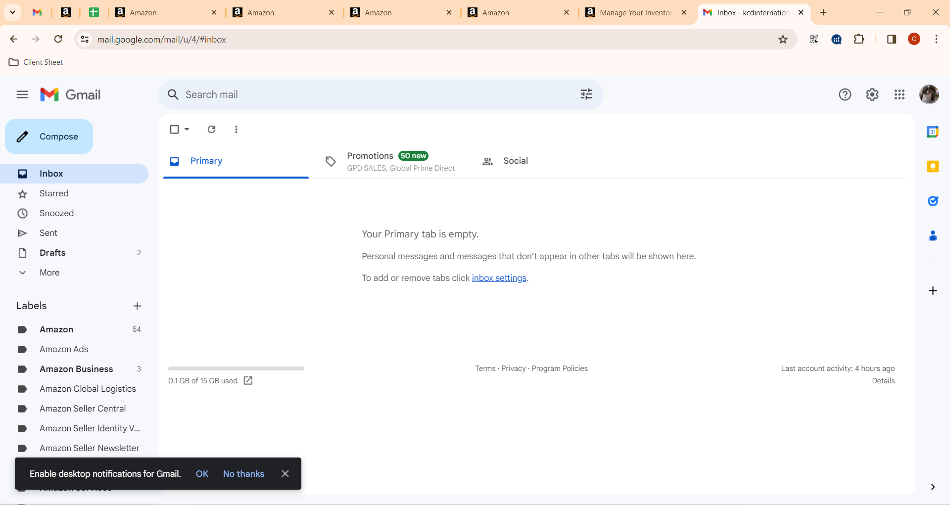This screenshot has height=505, width=950.
Task: Open the Snoozed folder
Action: (74, 213)
